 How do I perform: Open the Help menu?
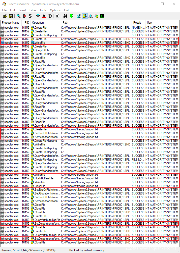click(67, 10)
